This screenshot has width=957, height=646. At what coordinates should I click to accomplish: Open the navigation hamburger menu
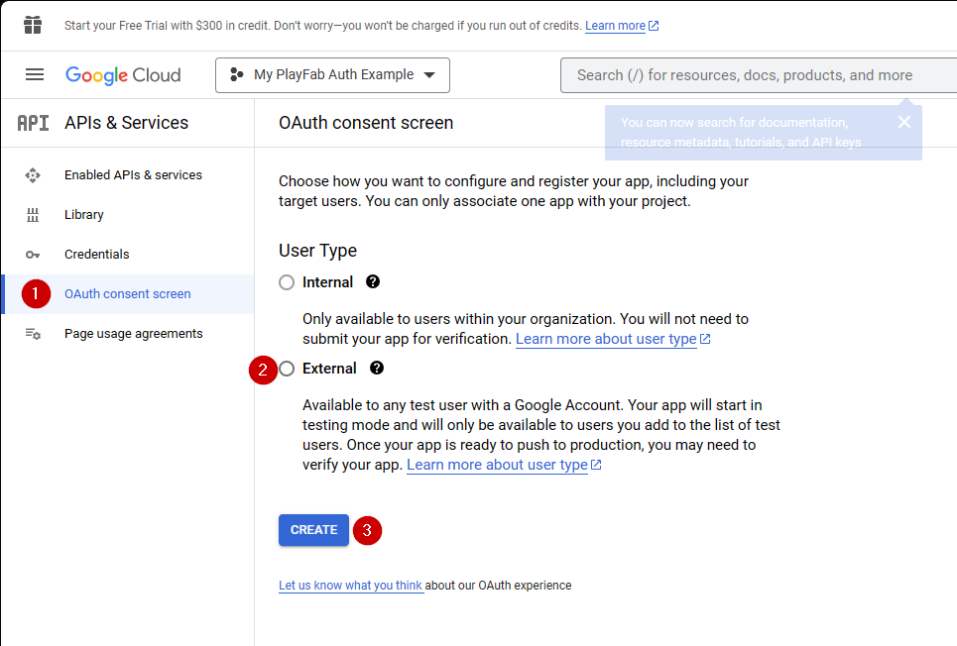click(x=35, y=74)
